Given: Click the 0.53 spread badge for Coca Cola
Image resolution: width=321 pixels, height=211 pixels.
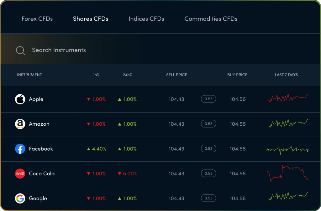Looking at the screenshot, I should tap(208, 173).
